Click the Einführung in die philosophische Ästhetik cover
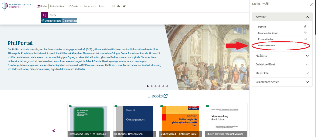316x137 pixels. (x=180, y=119)
